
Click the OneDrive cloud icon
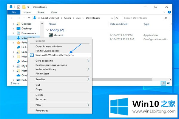pyautogui.click(x=18, y=75)
